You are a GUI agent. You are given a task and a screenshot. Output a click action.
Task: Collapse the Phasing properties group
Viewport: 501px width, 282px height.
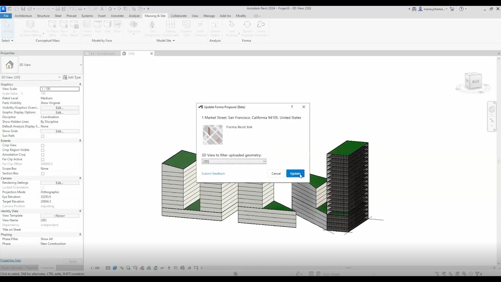point(80,235)
